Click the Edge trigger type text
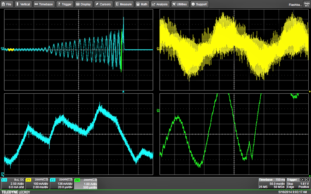Viewport: 311px width, 194px height. coord(290,187)
